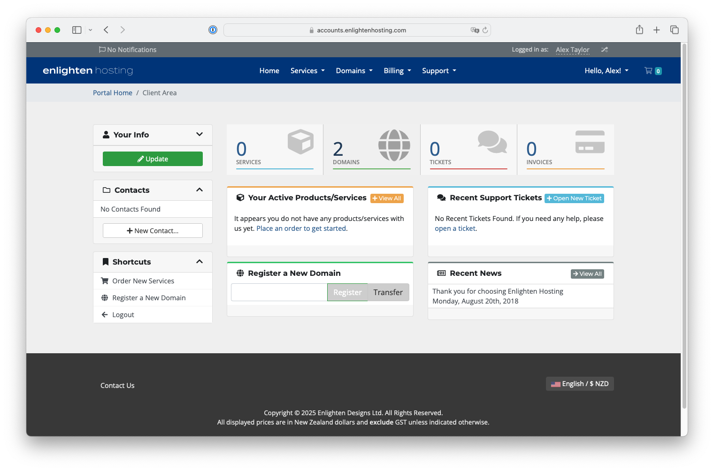Toggle the Safari sidebar
This screenshot has height=471, width=714.
click(x=77, y=30)
